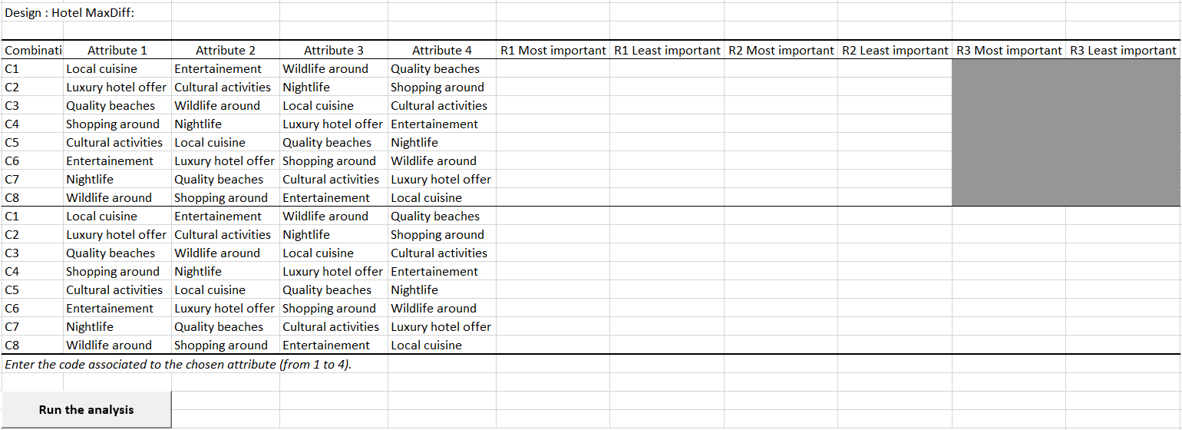Screen dimensions: 1182x430
Task: Select the R1 Least important header
Action: tap(667, 51)
